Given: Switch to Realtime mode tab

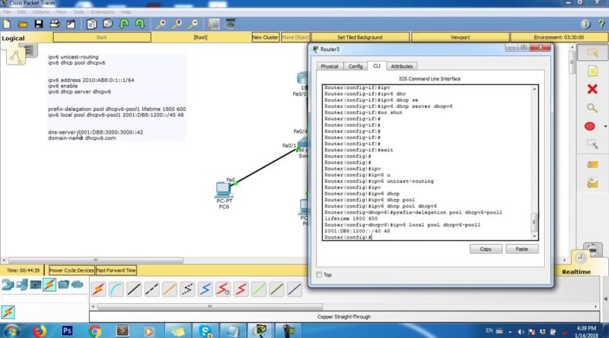Looking at the screenshot, I should [x=576, y=272].
